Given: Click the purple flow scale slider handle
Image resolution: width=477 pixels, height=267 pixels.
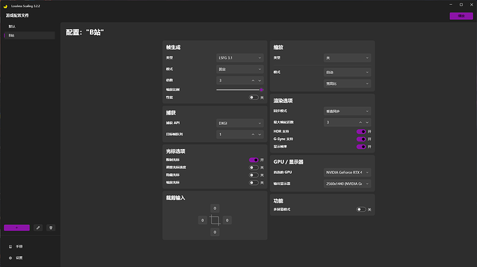Looking at the screenshot, I should (x=261, y=90).
